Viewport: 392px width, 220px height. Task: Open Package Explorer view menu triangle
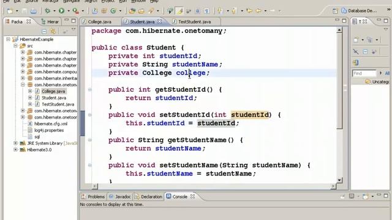(x=73, y=29)
